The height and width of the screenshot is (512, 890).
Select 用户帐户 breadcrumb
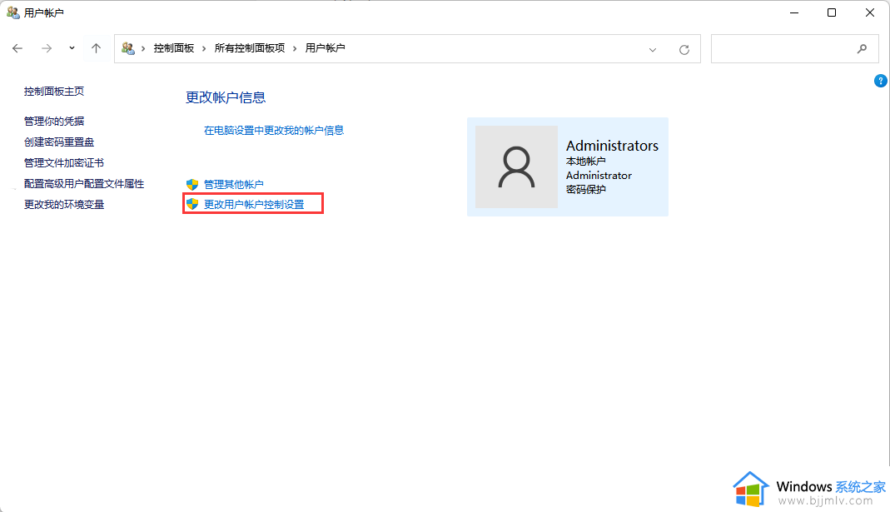[x=326, y=48]
